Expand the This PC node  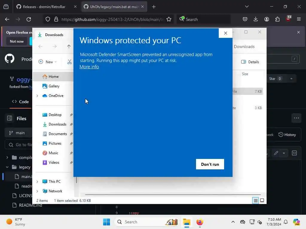click(x=37, y=182)
